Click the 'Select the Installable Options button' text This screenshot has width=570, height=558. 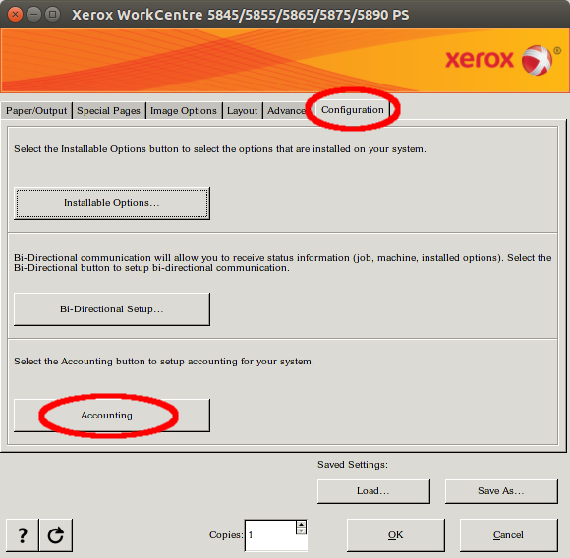220,149
